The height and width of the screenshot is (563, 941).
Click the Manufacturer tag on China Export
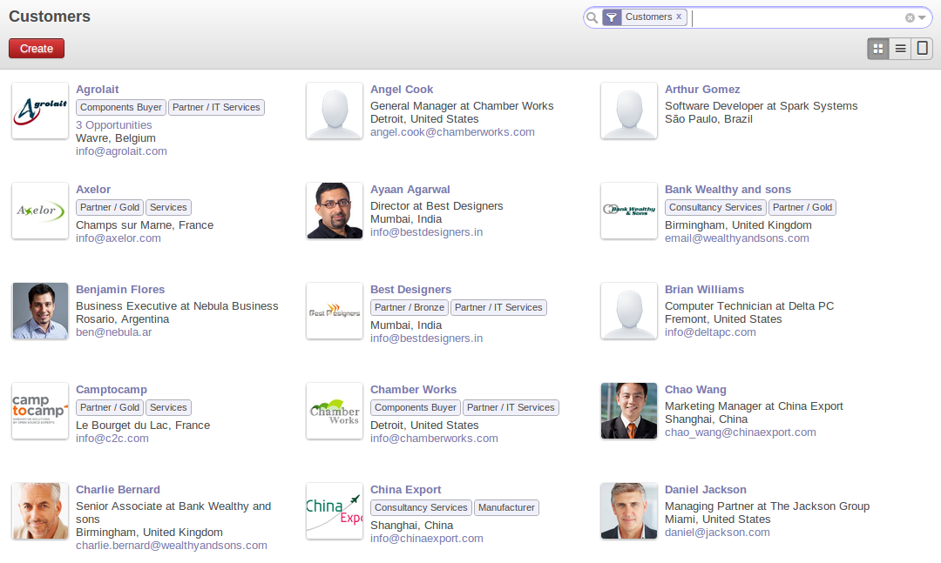(506, 507)
